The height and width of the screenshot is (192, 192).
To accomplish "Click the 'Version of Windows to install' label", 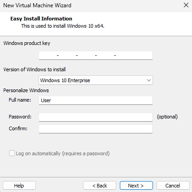I will [x=34, y=69].
